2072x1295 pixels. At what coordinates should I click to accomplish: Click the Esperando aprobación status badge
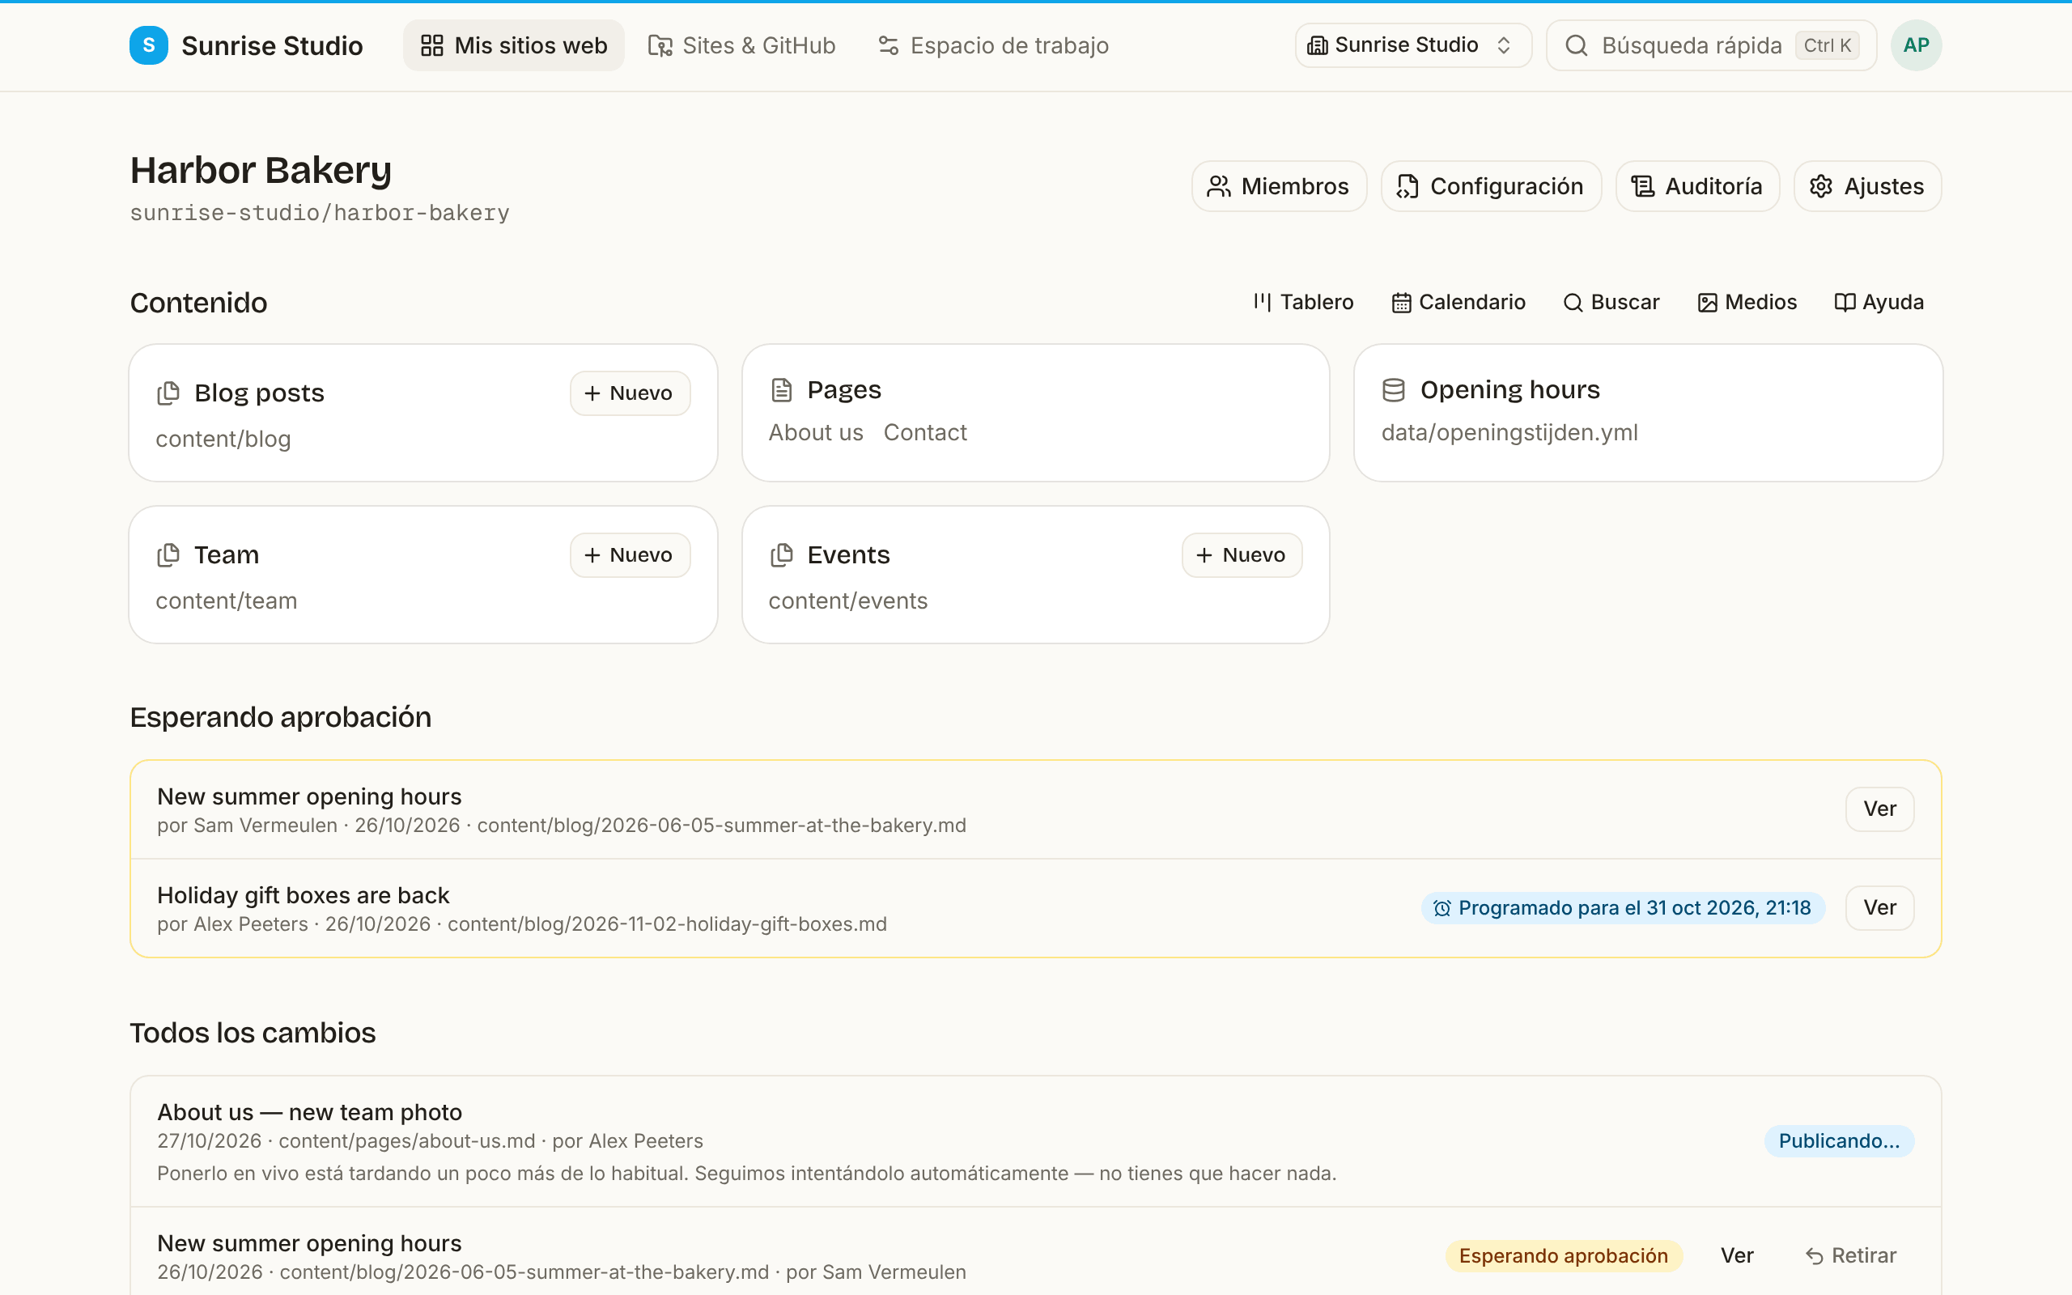point(1564,1255)
